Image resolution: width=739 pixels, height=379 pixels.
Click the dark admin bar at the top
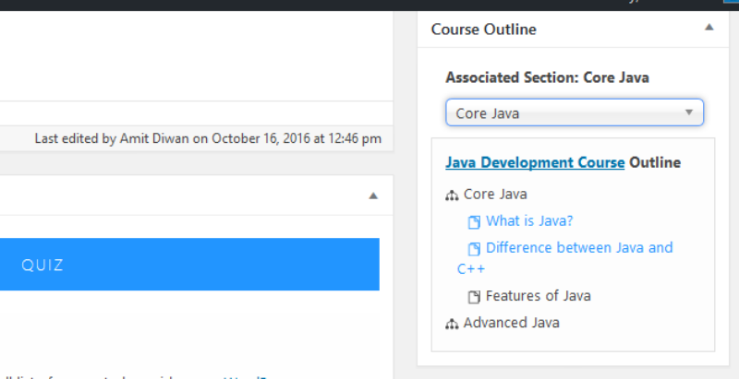[x=369, y=3]
